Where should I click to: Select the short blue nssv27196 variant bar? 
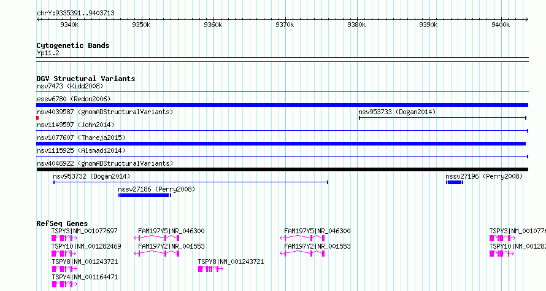click(x=455, y=182)
